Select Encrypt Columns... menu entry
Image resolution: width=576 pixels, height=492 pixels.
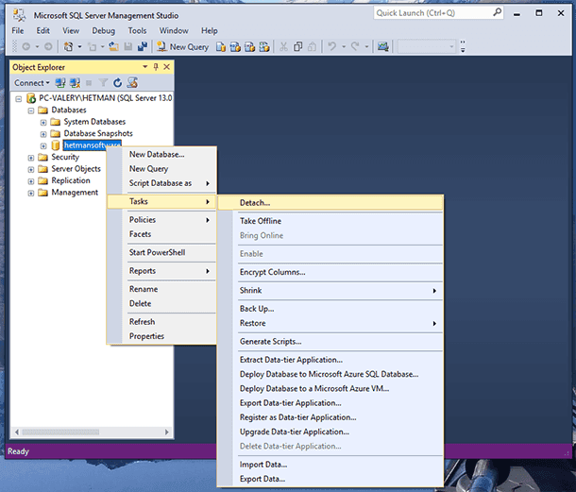click(330, 272)
